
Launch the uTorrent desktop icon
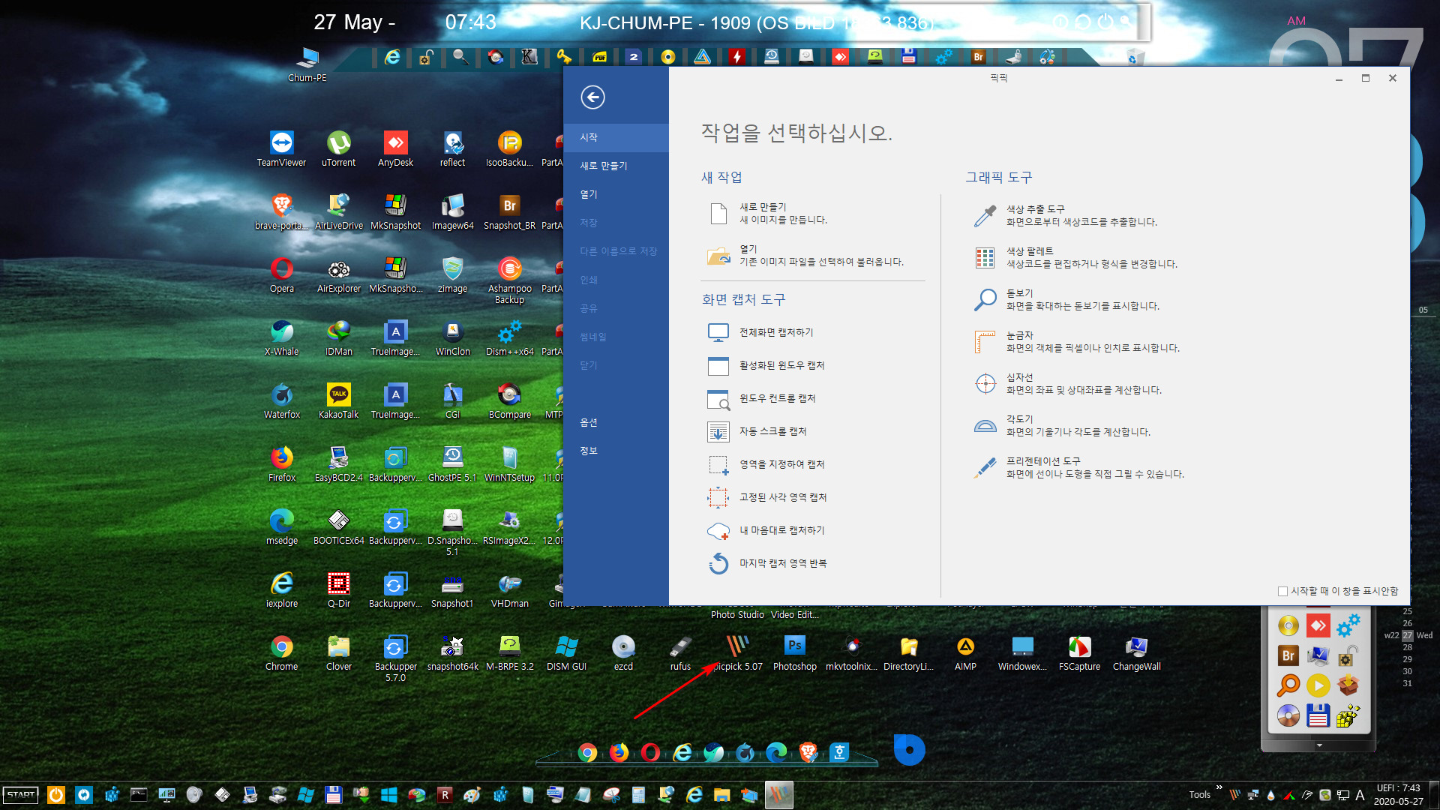pos(338,148)
